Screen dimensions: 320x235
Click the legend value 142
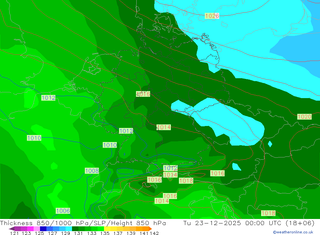point(154,233)
